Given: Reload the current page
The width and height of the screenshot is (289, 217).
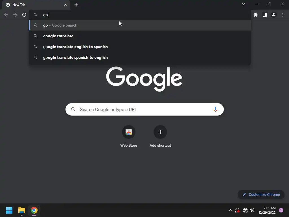Looking at the screenshot, I should coord(24,15).
